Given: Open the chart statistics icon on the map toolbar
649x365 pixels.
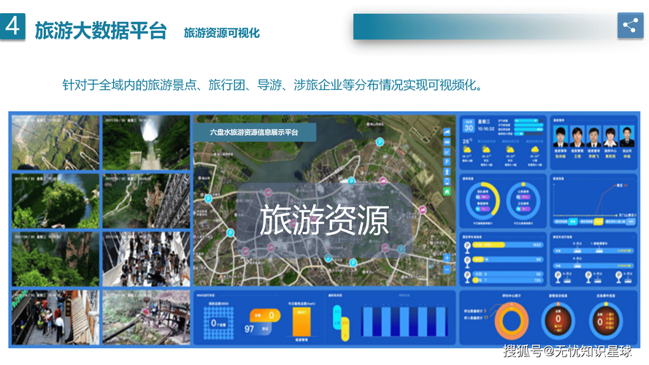Looking at the screenshot, I should click(x=447, y=152).
